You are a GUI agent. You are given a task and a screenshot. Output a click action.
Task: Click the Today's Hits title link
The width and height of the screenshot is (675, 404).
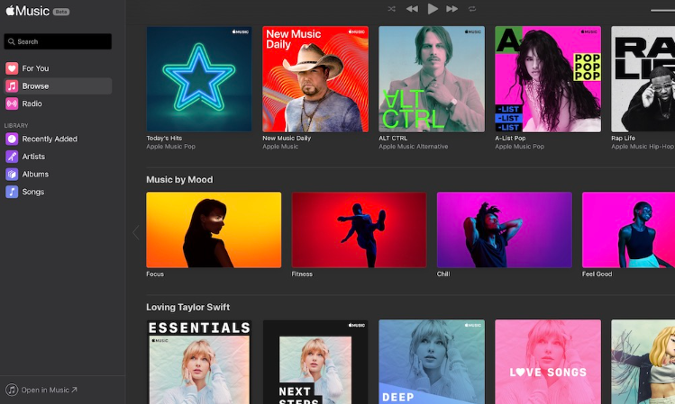point(164,139)
